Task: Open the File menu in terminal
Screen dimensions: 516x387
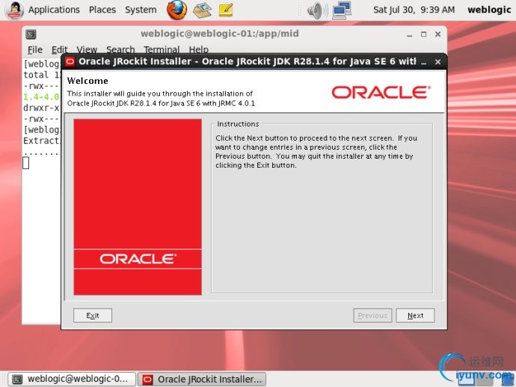Action: click(x=35, y=49)
